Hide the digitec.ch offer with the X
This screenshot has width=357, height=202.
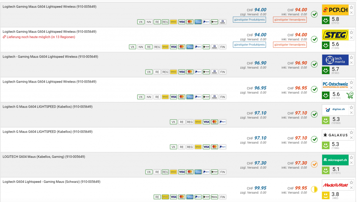[351, 113]
